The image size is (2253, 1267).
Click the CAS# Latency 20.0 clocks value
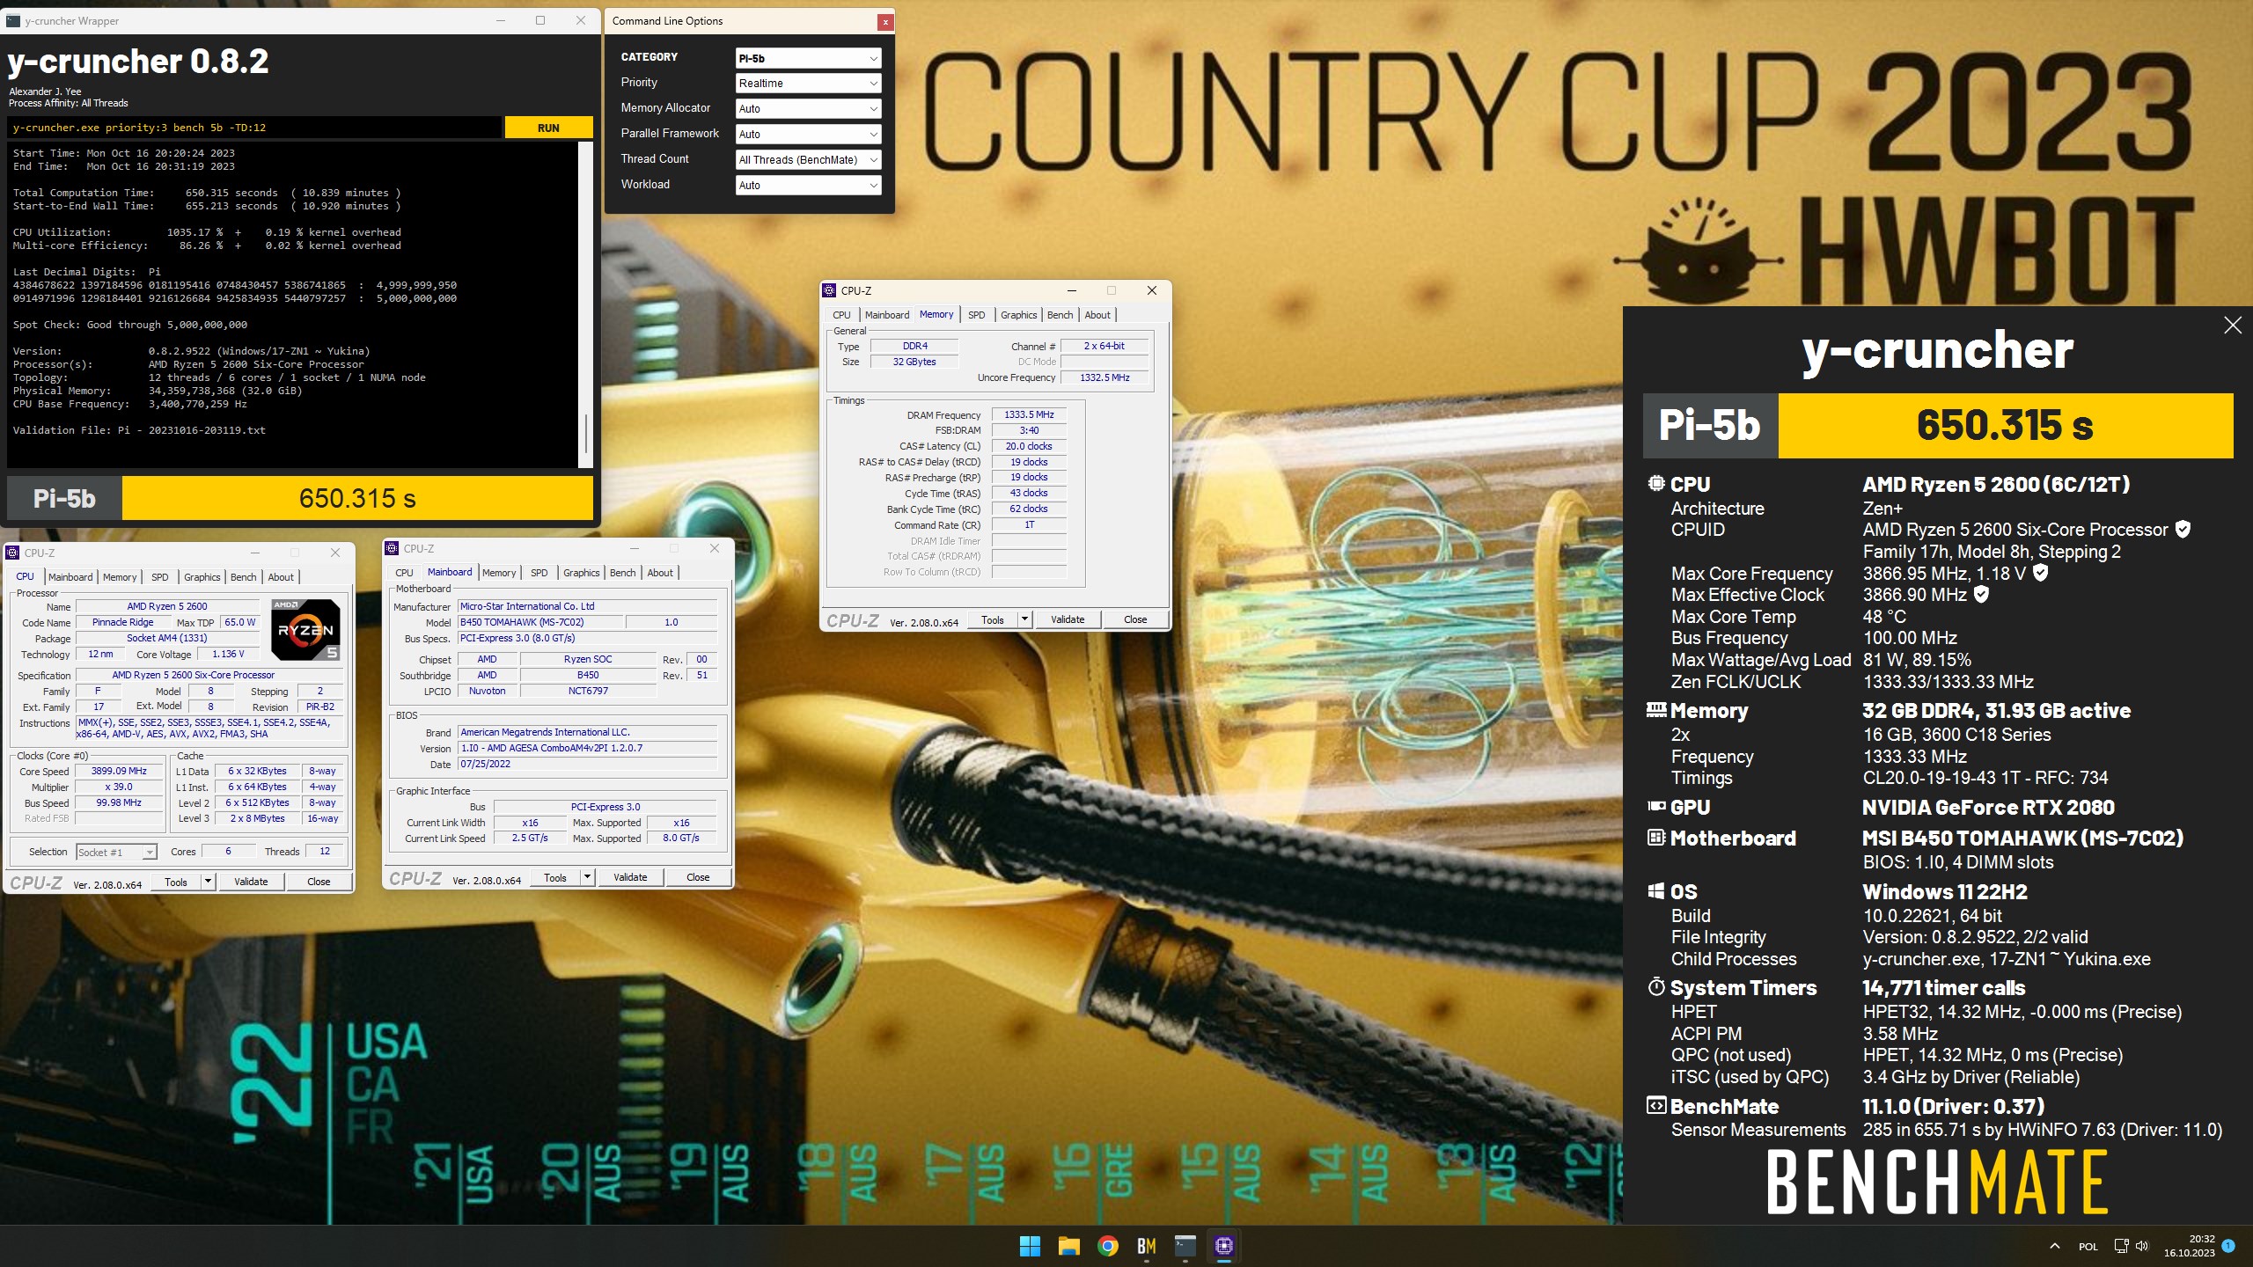(x=1029, y=446)
